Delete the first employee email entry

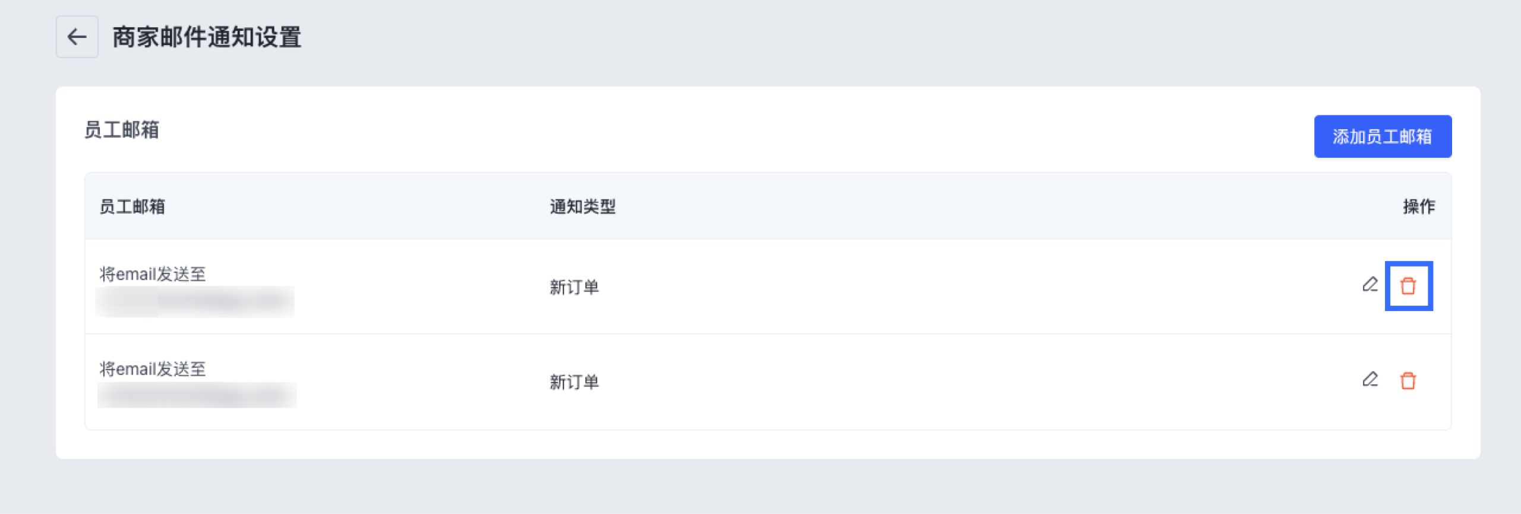(x=1408, y=286)
